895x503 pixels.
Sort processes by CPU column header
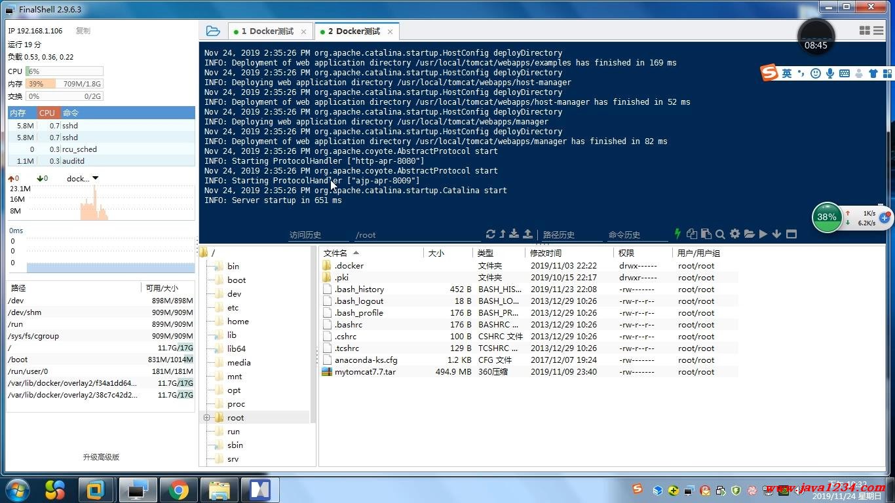point(48,113)
